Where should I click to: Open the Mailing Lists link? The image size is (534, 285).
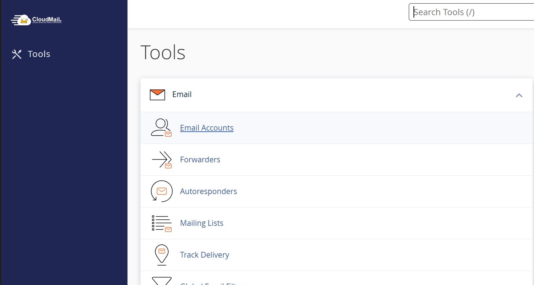tap(202, 223)
